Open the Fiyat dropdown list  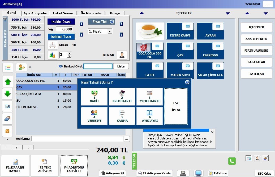(110, 31)
